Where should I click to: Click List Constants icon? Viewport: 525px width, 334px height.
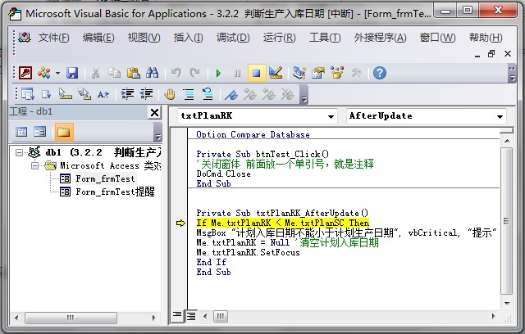(x=46, y=94)
